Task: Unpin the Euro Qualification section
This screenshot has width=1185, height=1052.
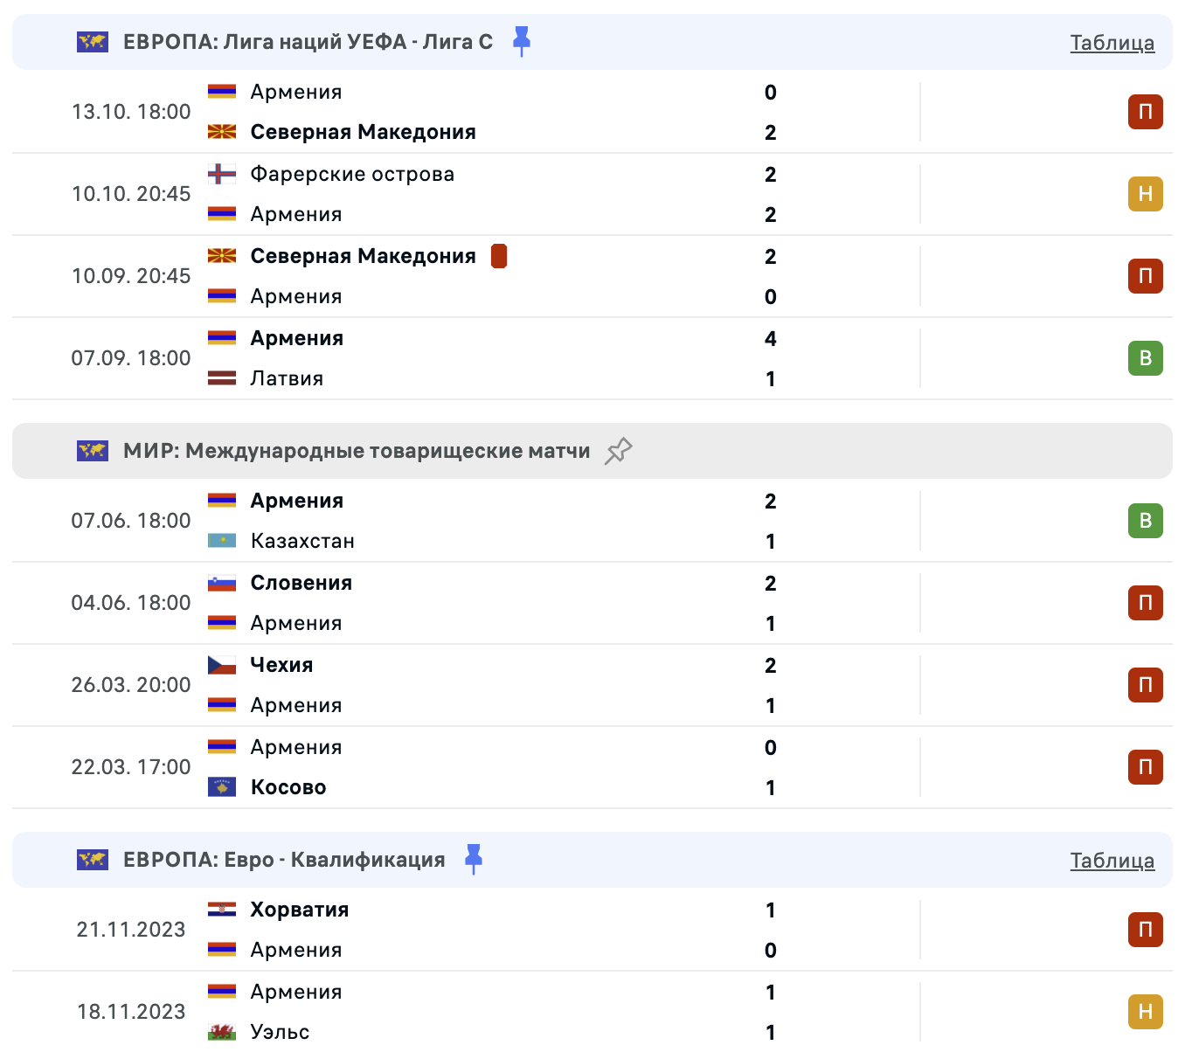Action: pyautogui.click(x=474, y=859)
